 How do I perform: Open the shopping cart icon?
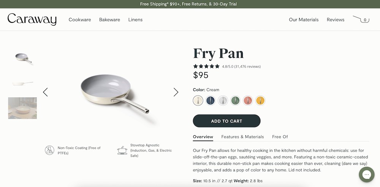point(361,19)
